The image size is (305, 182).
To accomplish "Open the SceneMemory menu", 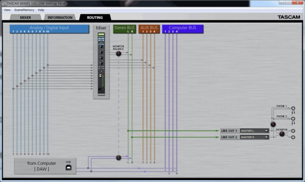I will click(24, 10).
